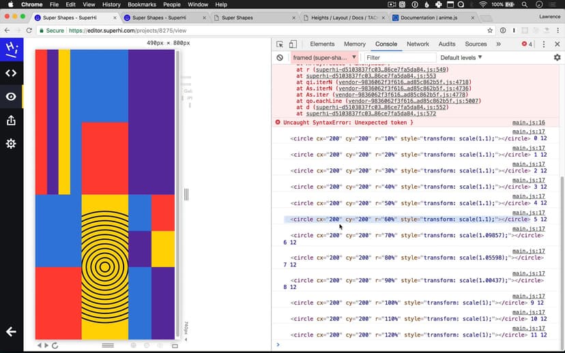The width and height of the screenshot is (565, 353).
Task: Open the Bookmarks menu in menu bar
Action: (x=142, y=5)
